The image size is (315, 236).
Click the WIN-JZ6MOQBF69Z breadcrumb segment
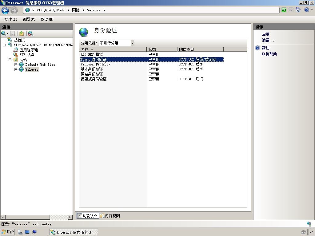pos(50,10)
